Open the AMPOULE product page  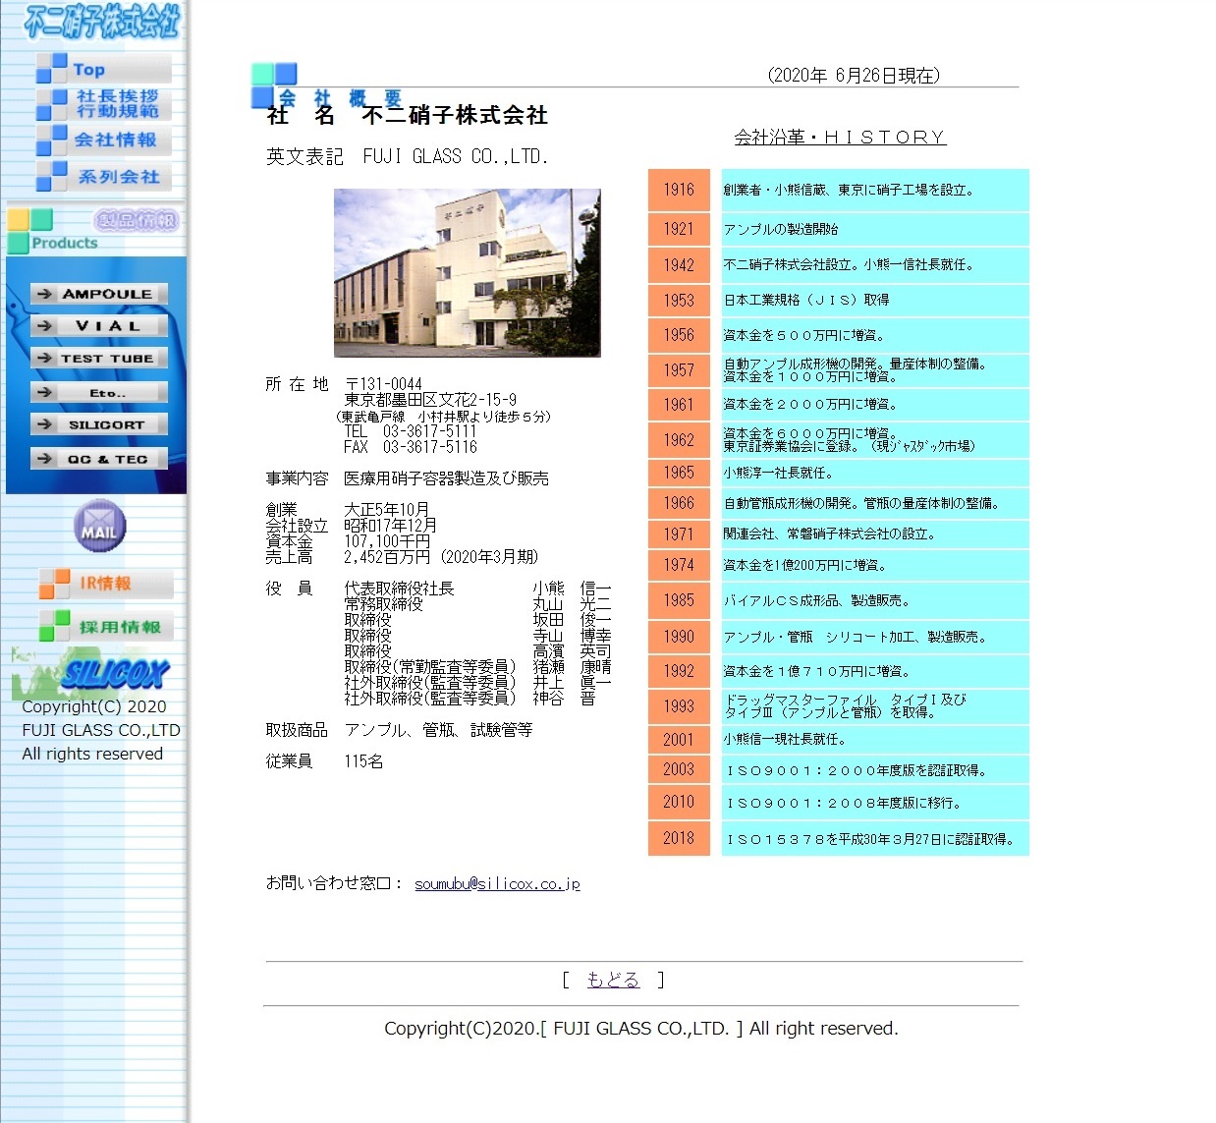point(98,294)
